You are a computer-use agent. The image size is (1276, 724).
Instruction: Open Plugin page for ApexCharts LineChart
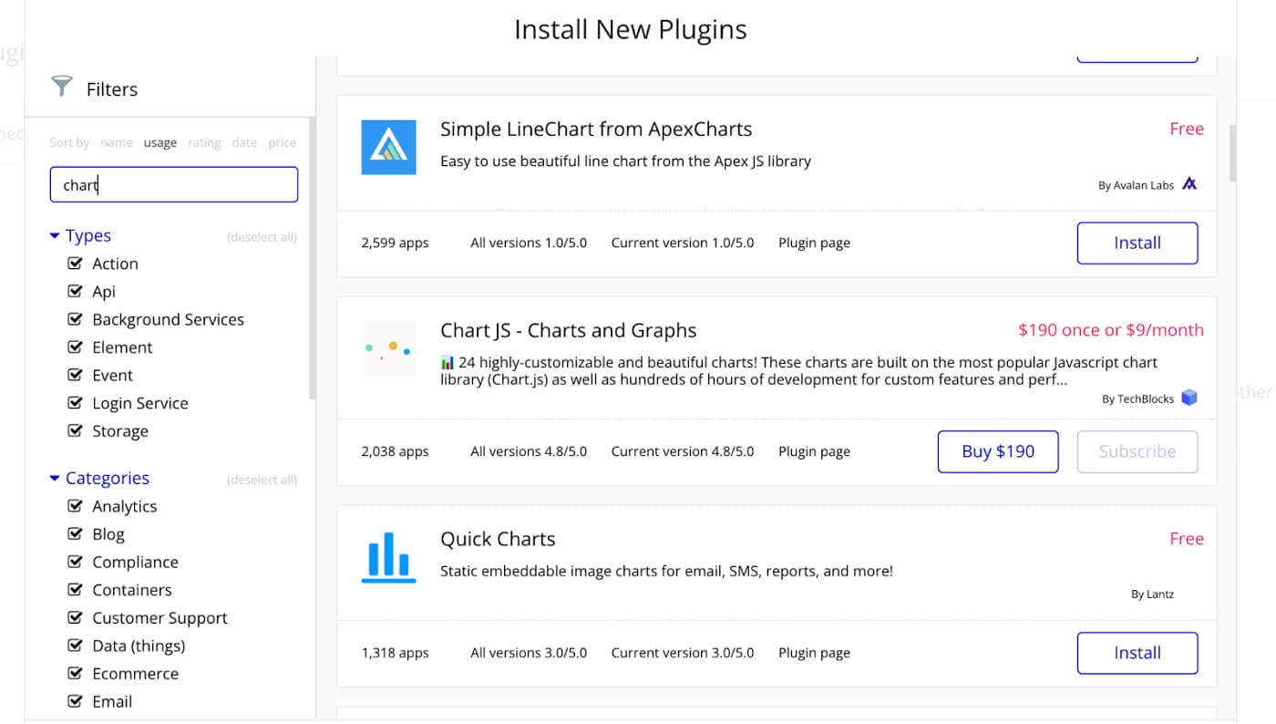814,243
